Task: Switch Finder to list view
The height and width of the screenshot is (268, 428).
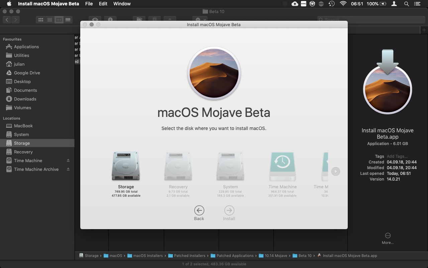Action: click(50, 20)
